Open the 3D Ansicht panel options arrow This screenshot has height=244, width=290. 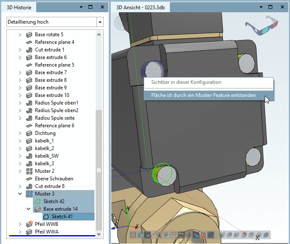[261, 7]
